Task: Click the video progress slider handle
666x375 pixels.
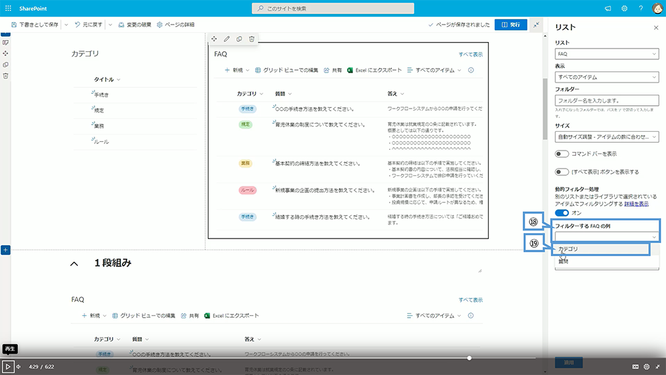Action: (x=469, y=358)
